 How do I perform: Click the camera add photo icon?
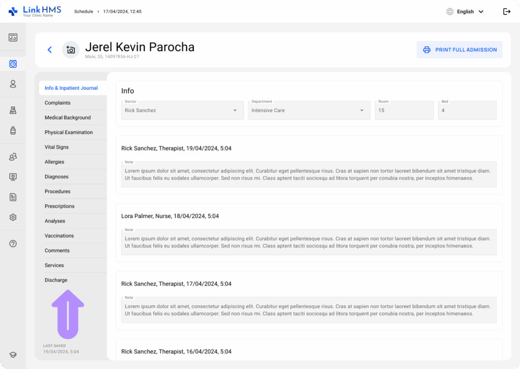[x=71, y=50]
